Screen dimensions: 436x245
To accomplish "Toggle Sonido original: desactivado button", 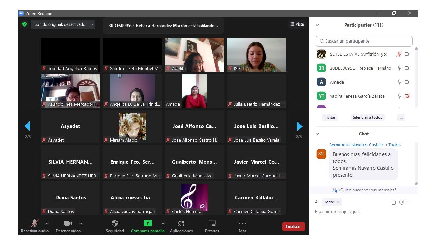I will coord(60,24).
